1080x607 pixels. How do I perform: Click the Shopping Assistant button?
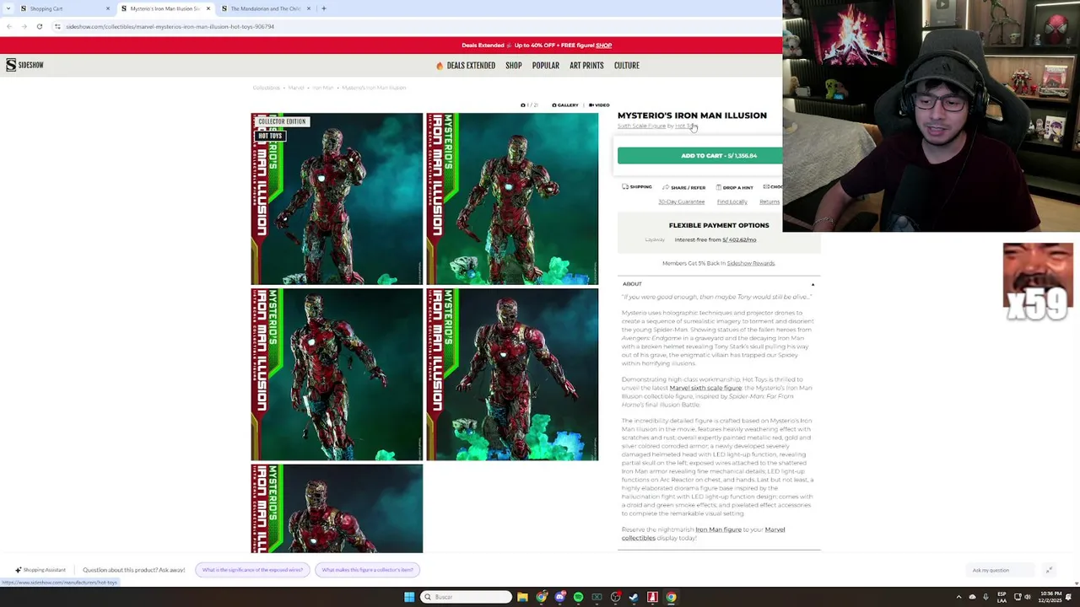tap(40, 570)
